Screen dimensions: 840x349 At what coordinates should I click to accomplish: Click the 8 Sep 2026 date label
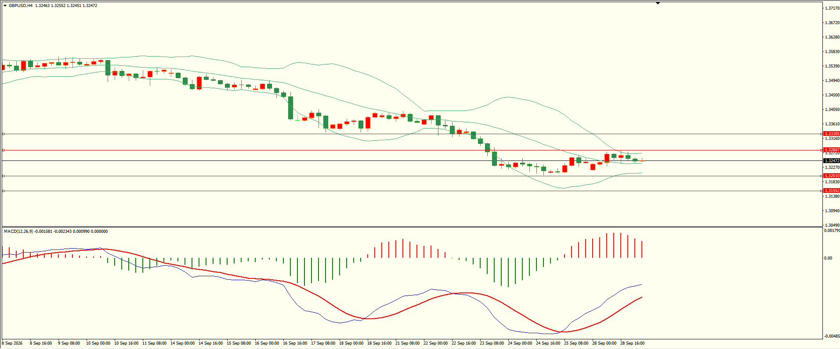12,343
